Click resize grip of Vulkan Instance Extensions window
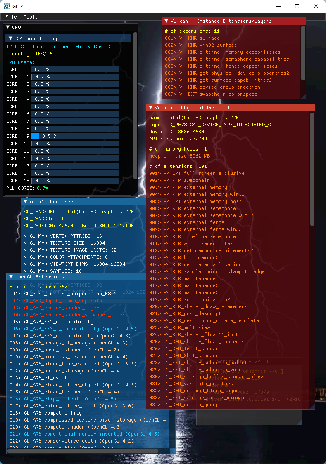Viewport: 326px width, 464px height. tap(303, 96)
